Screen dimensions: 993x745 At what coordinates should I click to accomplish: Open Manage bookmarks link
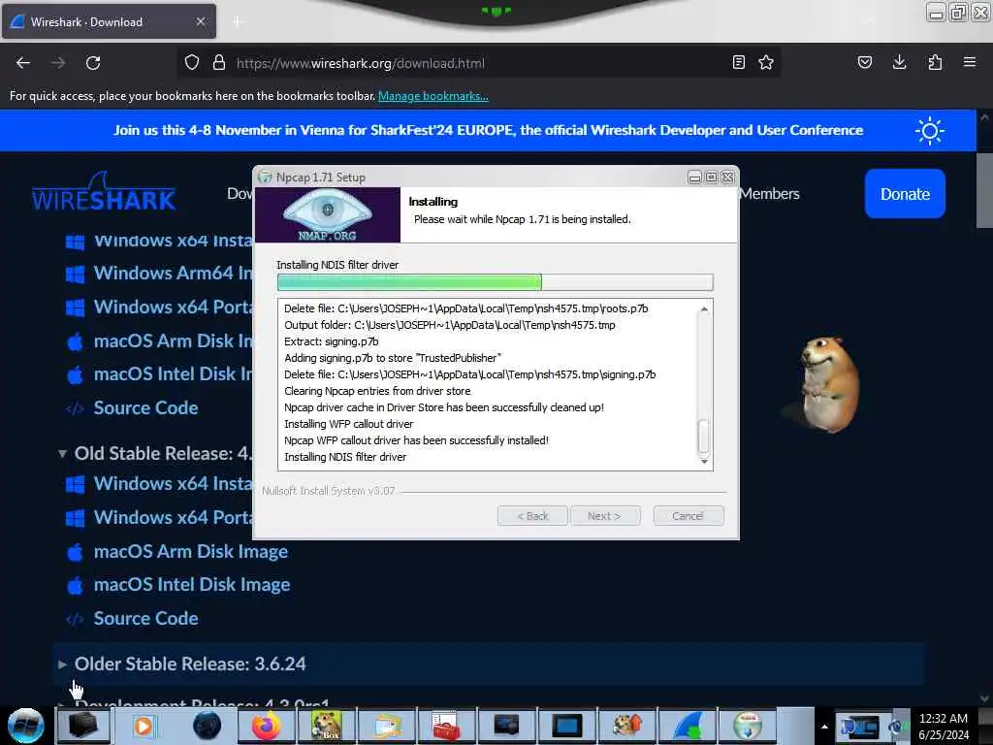point(433,96)
